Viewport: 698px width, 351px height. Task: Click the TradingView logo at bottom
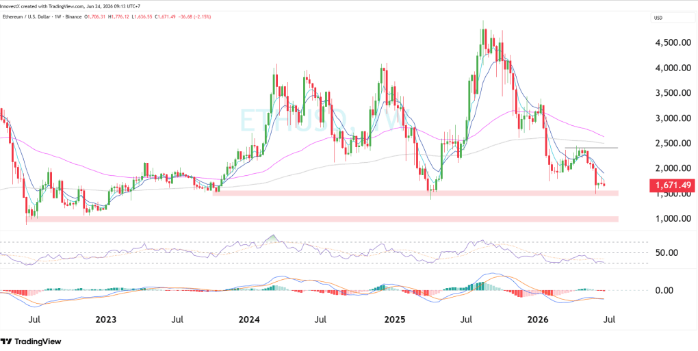click(31, 341)
